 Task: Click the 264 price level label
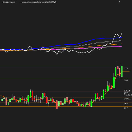pyautogui.click(x=126, y=103)
